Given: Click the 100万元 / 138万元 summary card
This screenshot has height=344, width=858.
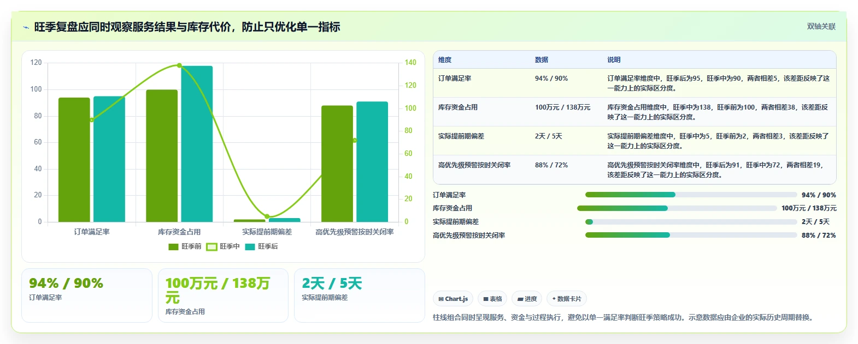Looking at the screenshot, I should tap(223, 295).
